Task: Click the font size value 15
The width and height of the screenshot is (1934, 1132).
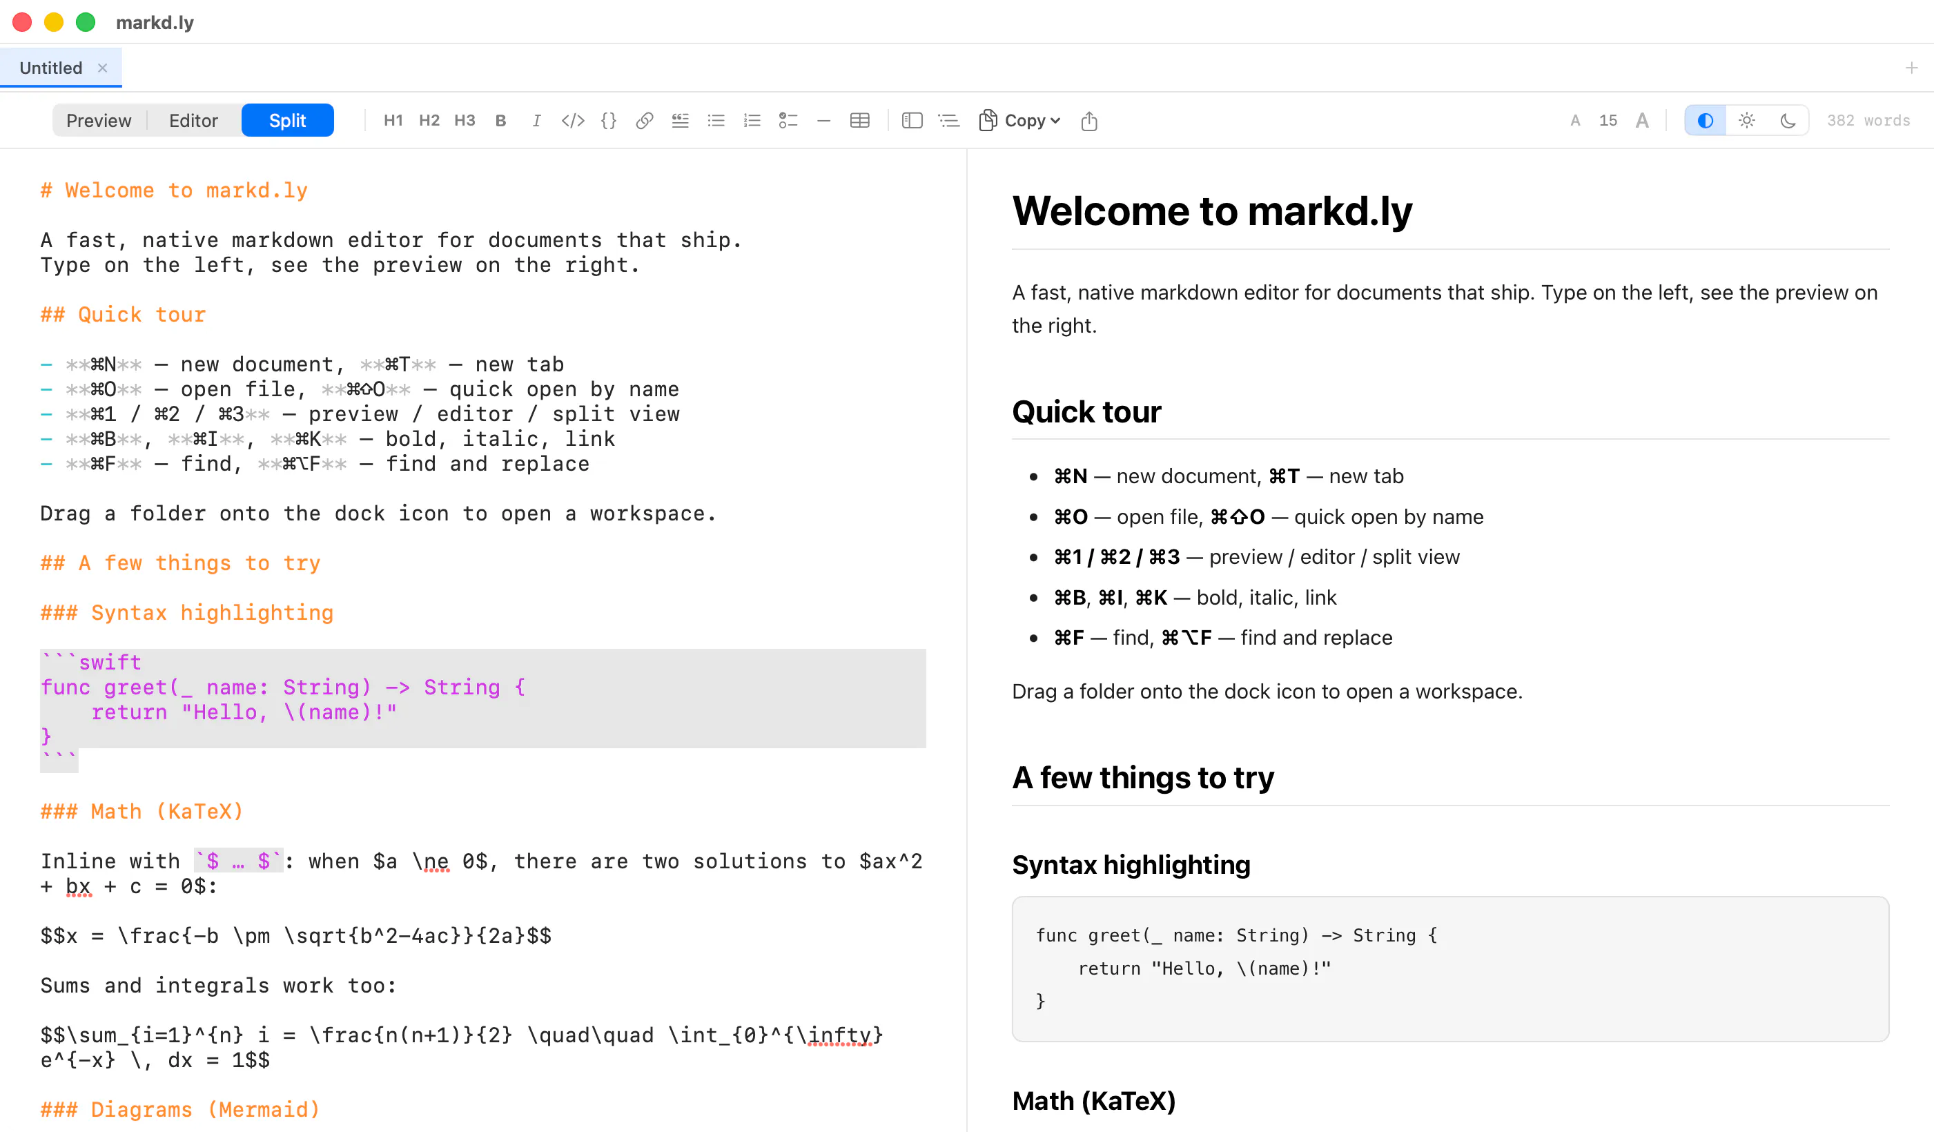Action: (x=1608, y=121)
